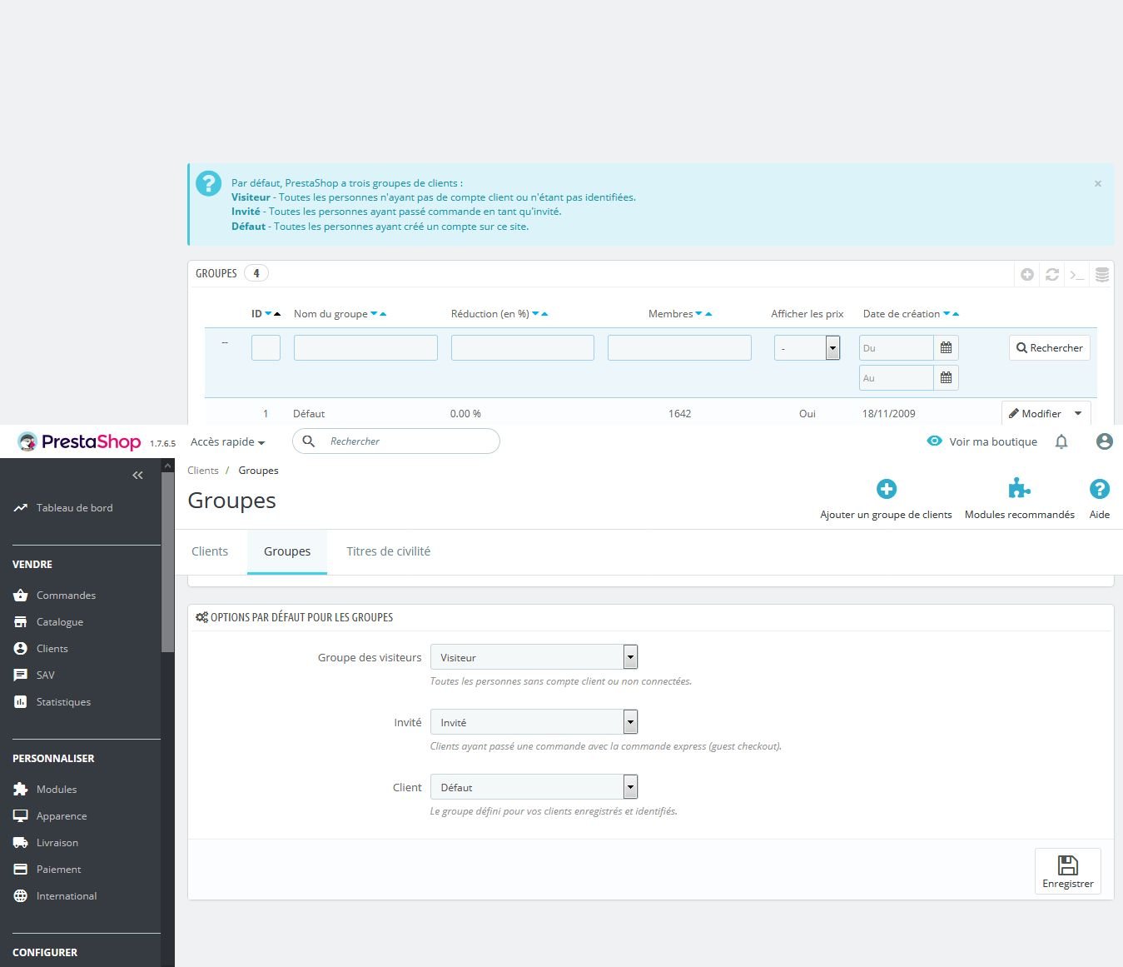This screenshot has width=1123, height=967.
Task: Click version number 1.7.6.5
Action: point(163,444)
